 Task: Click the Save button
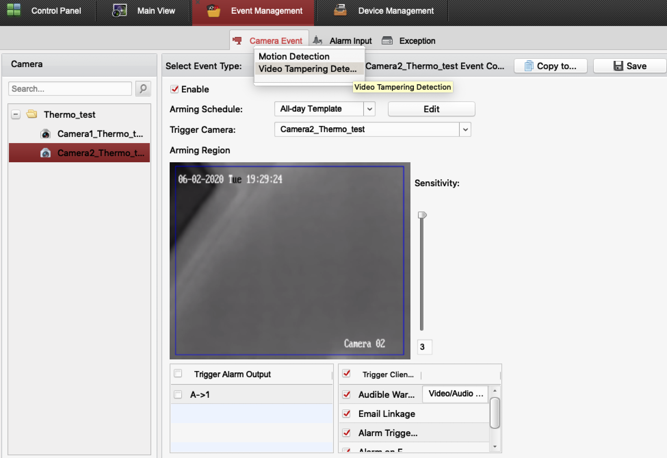point(630,66)
